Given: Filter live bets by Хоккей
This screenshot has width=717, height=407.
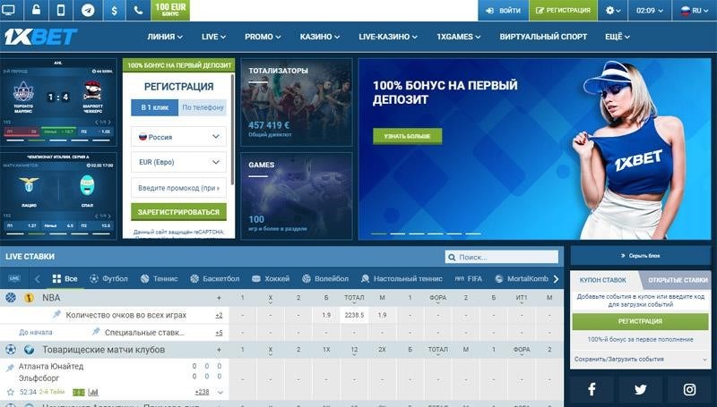Looking at the screenshot, I should (x=271, y=279).
